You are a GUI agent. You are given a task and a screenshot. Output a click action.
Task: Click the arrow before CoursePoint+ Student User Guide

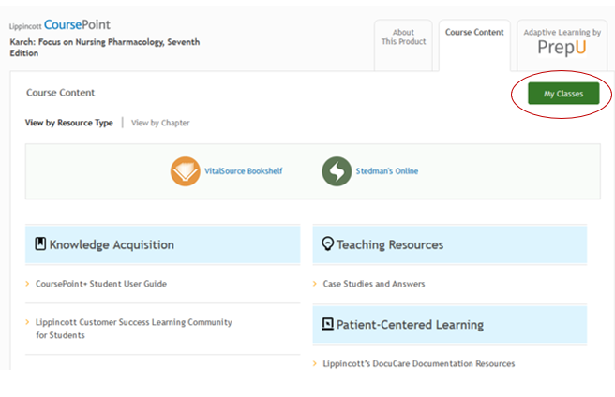click(x=28, y=284)
